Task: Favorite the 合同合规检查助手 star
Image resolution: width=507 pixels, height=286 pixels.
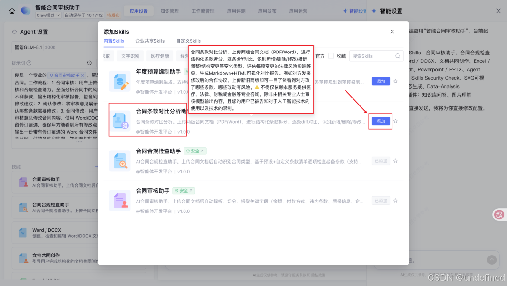Action: coord(395,161)
